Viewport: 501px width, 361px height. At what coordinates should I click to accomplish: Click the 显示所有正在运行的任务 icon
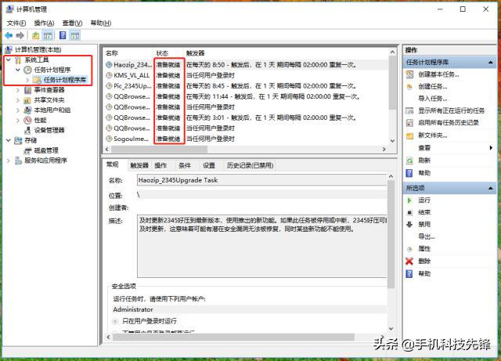point(409,110)
